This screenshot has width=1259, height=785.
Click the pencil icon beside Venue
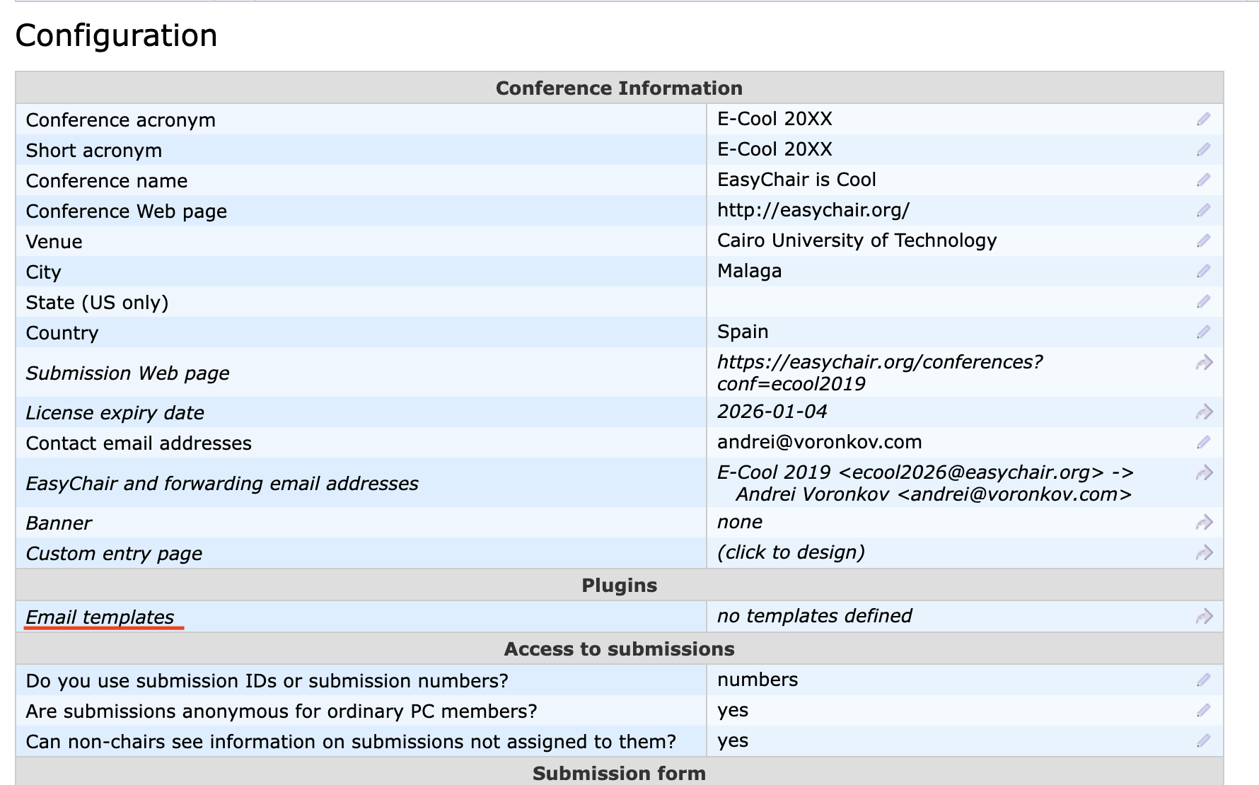coord(1203,241)
